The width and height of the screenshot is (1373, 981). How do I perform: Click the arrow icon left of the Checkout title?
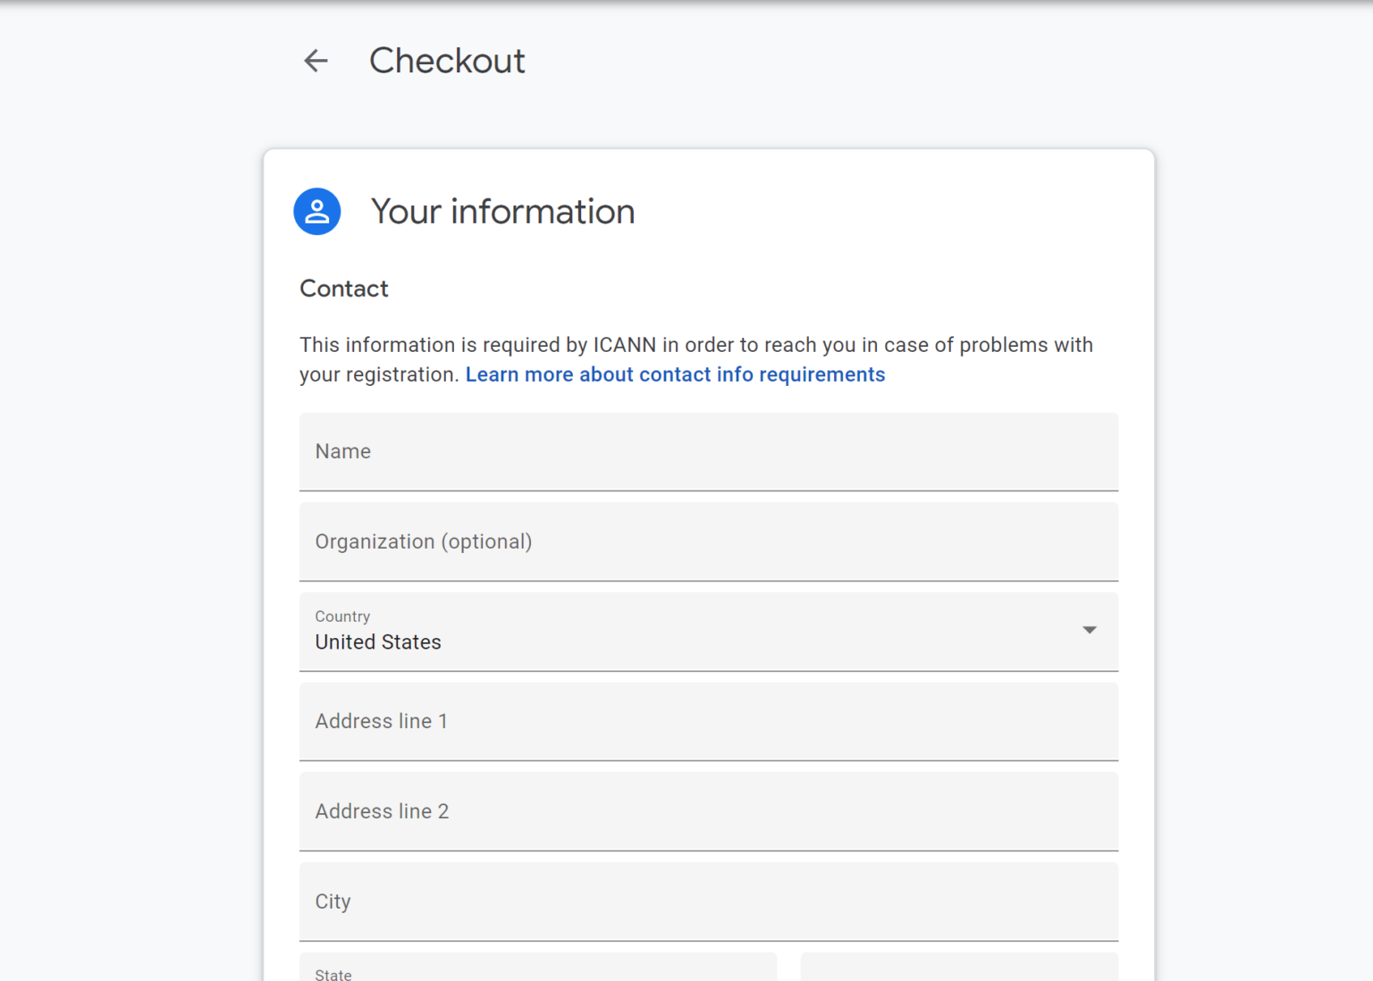coord(315,61)
